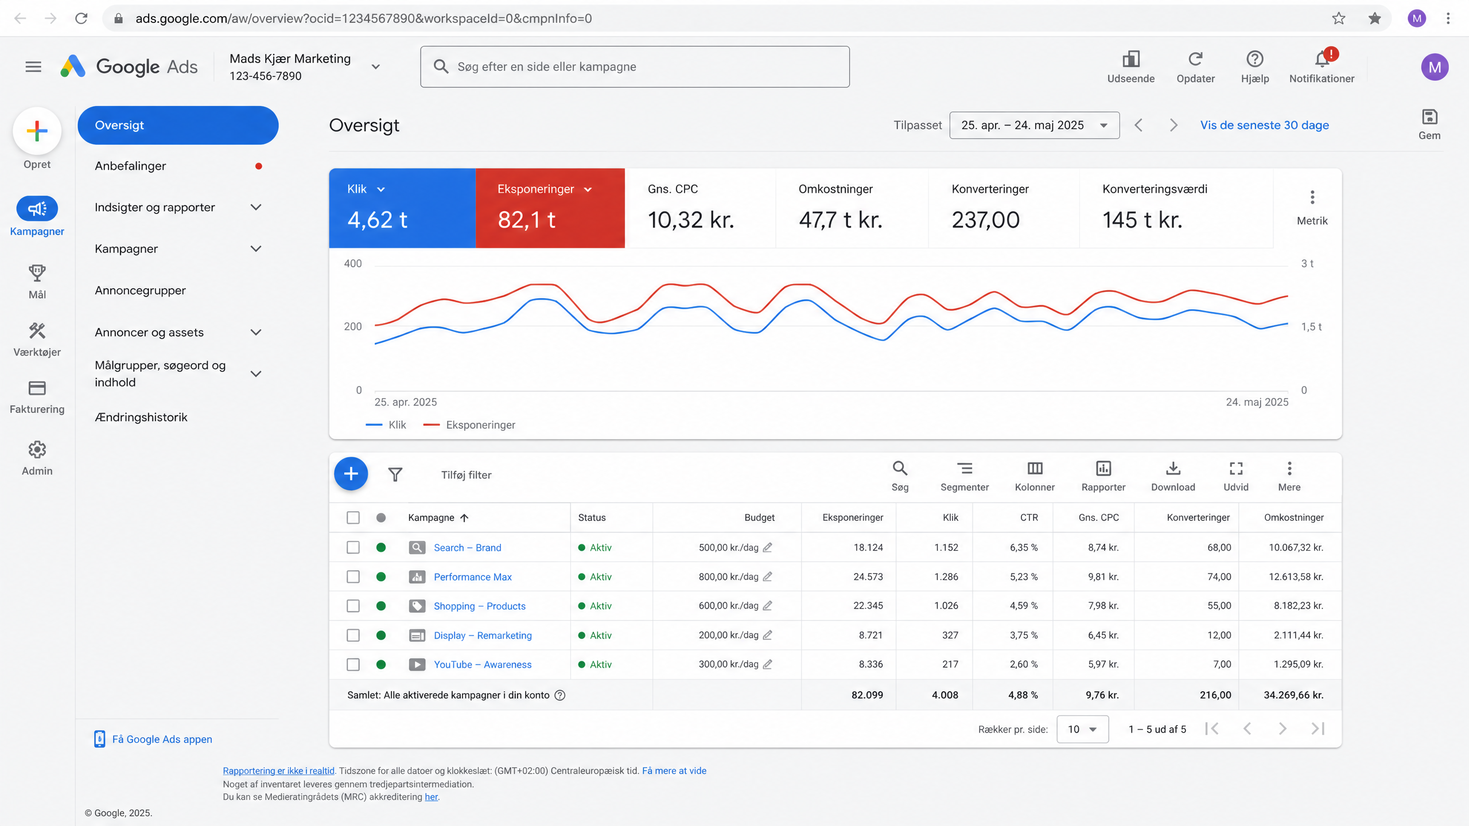Select the Oversigt menu item
Image resolution: width=1469 pixels, height=826 pixels.
click(178, 125)
